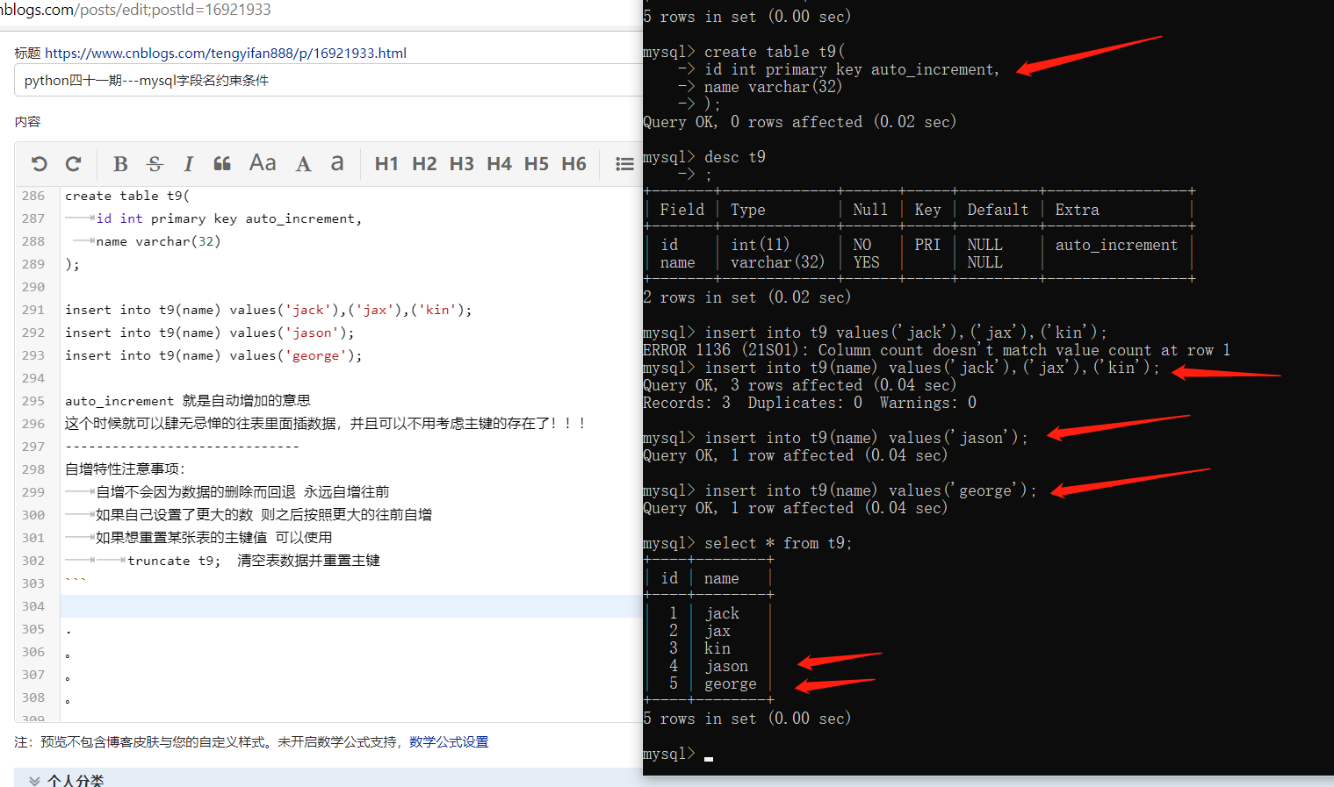Expand the 个人分类 section chevron
The width and height of the screenshot is (1334, 787).
34,780
